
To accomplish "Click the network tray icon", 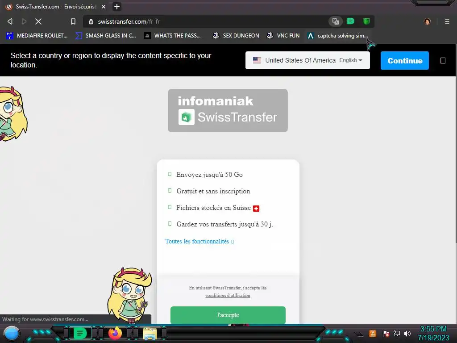I will pyautogui.click(x=397, y=333).
